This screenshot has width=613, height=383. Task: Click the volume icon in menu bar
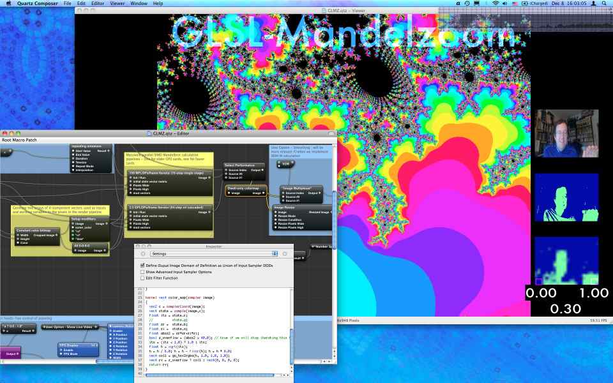[504, 4]
